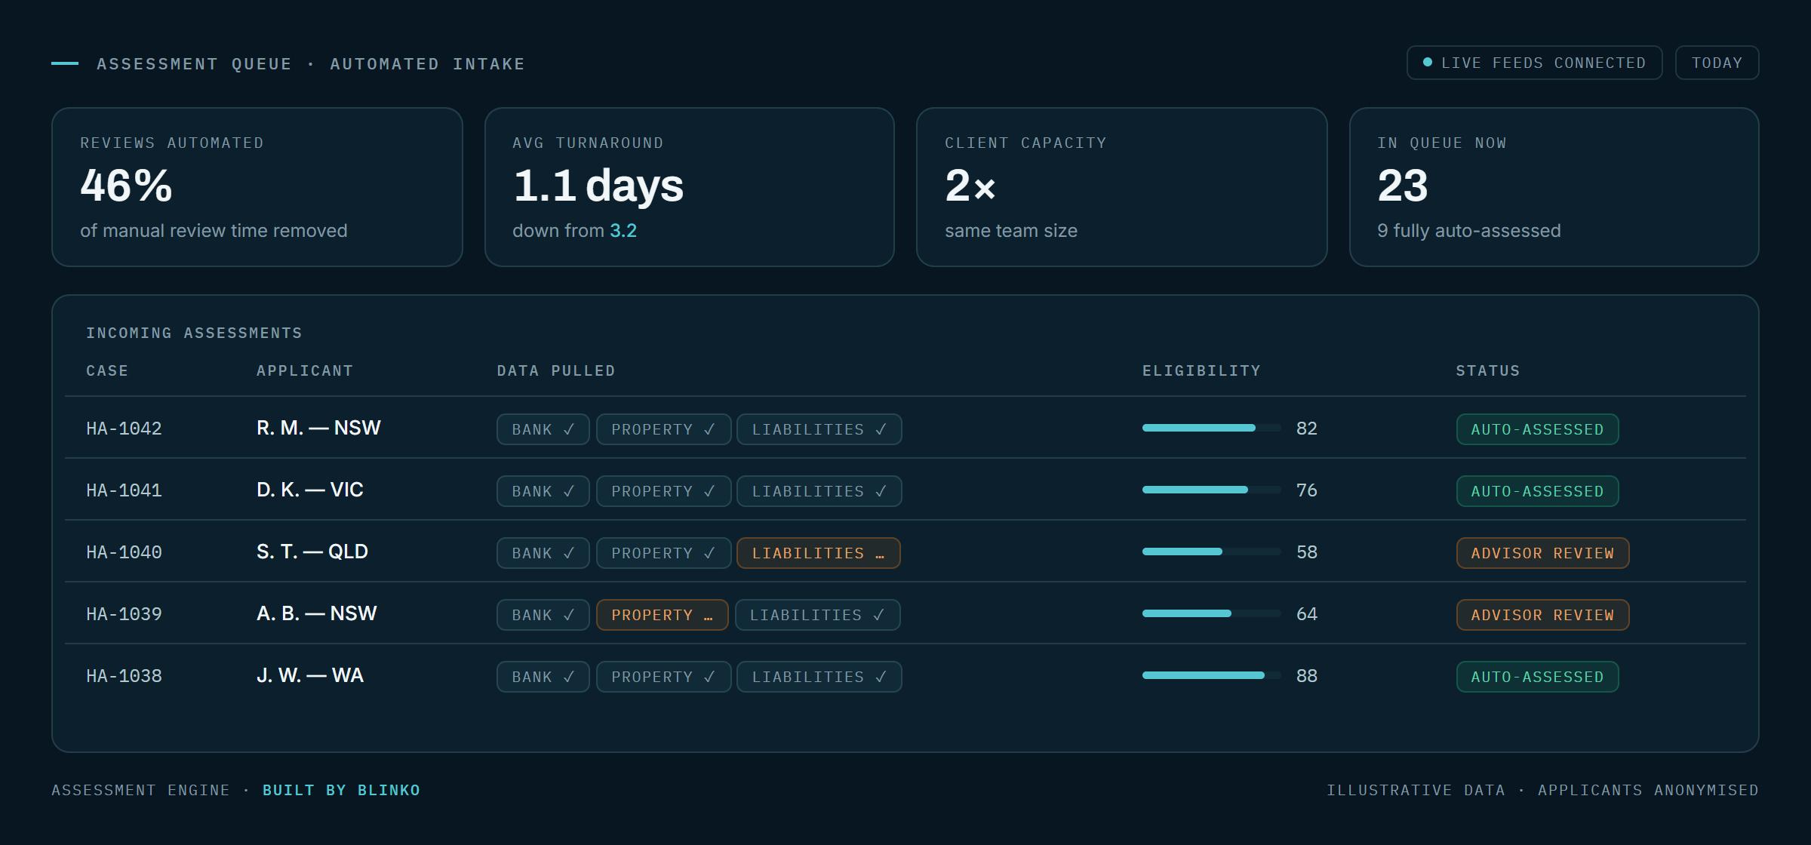Click the eligibility bar showing 88
1811x845 pixels.
click(x=1211, y=675)
